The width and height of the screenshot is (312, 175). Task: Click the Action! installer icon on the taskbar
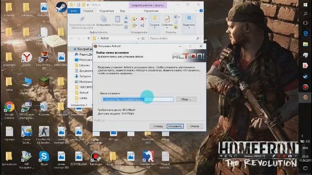pyautogui.click(x=306, y=97)
